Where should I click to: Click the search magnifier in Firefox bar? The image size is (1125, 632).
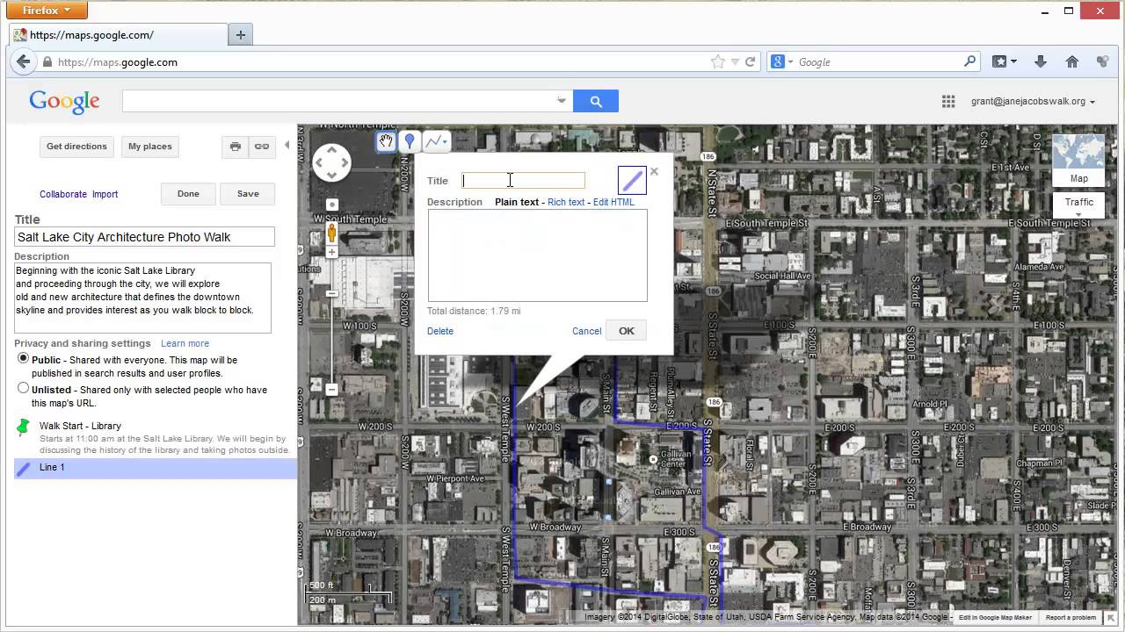tap(969, 61)
